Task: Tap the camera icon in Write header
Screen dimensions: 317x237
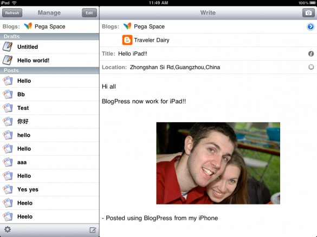Action: click(308, 13)
